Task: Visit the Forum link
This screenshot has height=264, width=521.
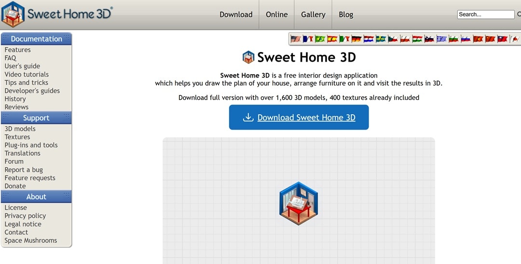Action: (x=14, y=161)
